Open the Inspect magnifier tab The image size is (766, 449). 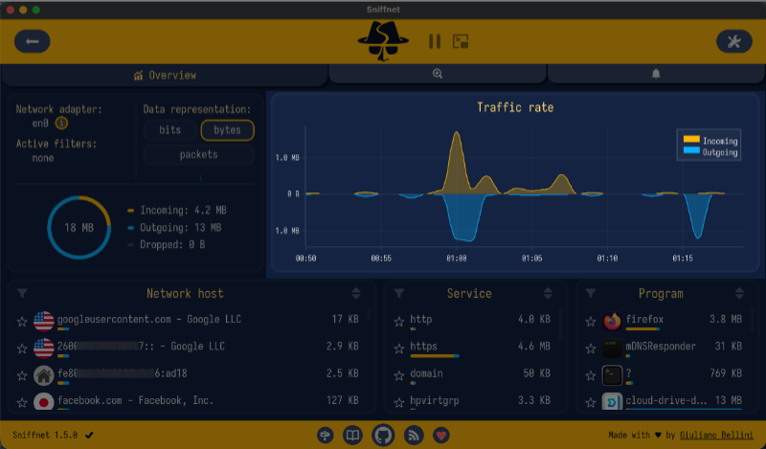[438, 74]
